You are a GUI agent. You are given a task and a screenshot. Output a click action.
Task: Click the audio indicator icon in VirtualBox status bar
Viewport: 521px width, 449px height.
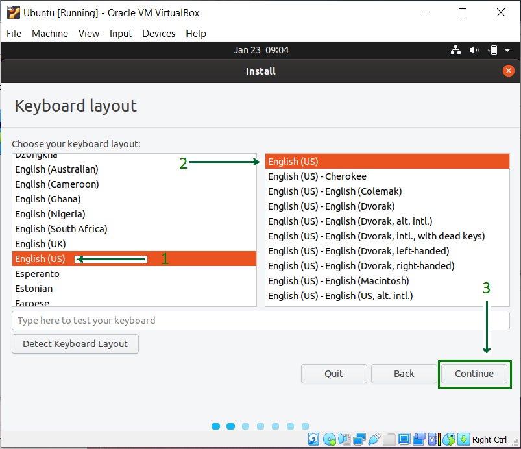[x=345, y=439]
